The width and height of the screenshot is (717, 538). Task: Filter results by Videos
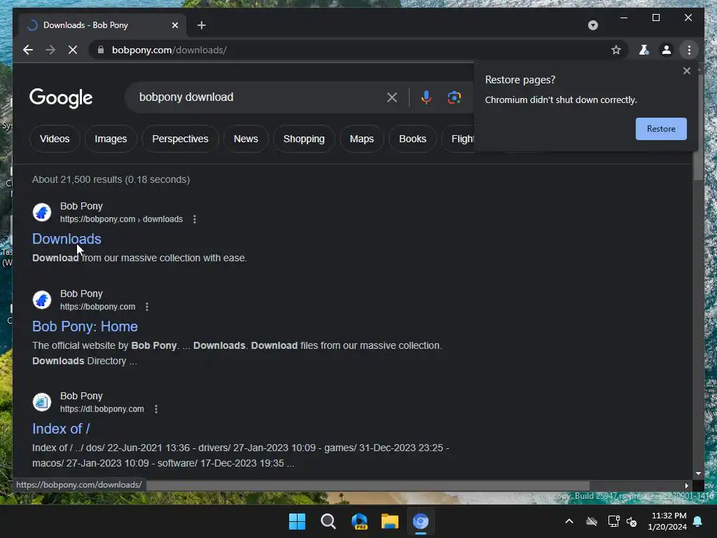[x=55, y=139]
